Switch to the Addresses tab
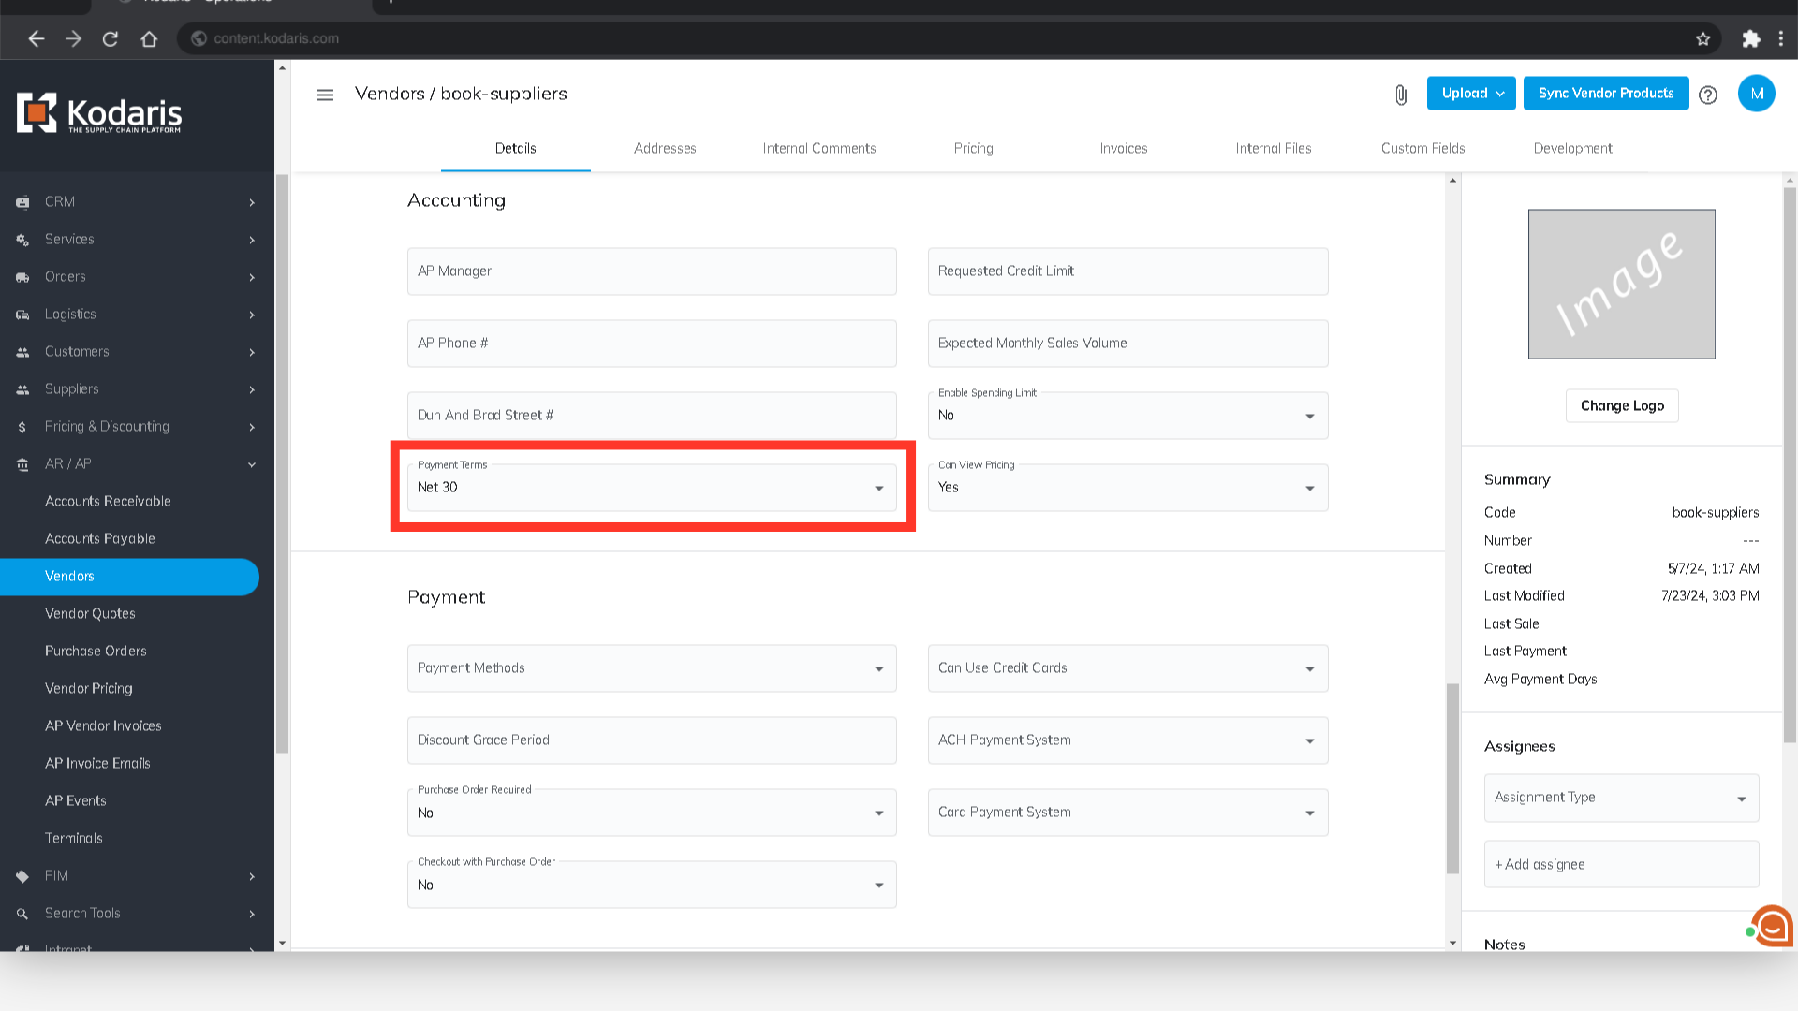Image resolution: width=1798 pixels, height=1011 pixels. point(665,148)
